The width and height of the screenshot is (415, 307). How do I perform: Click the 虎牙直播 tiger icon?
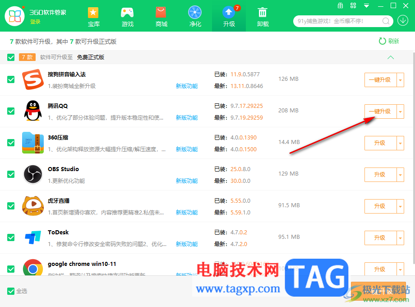click(x=33, y=206)
